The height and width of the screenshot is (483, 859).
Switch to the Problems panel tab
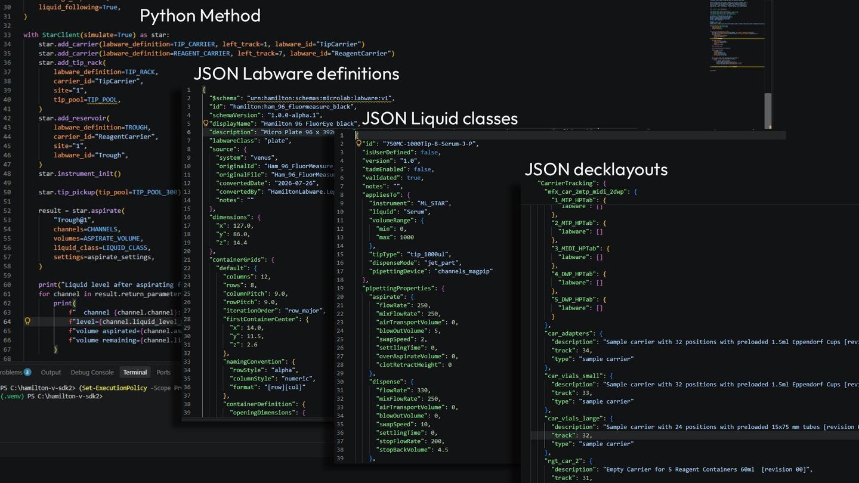(14, 372)
